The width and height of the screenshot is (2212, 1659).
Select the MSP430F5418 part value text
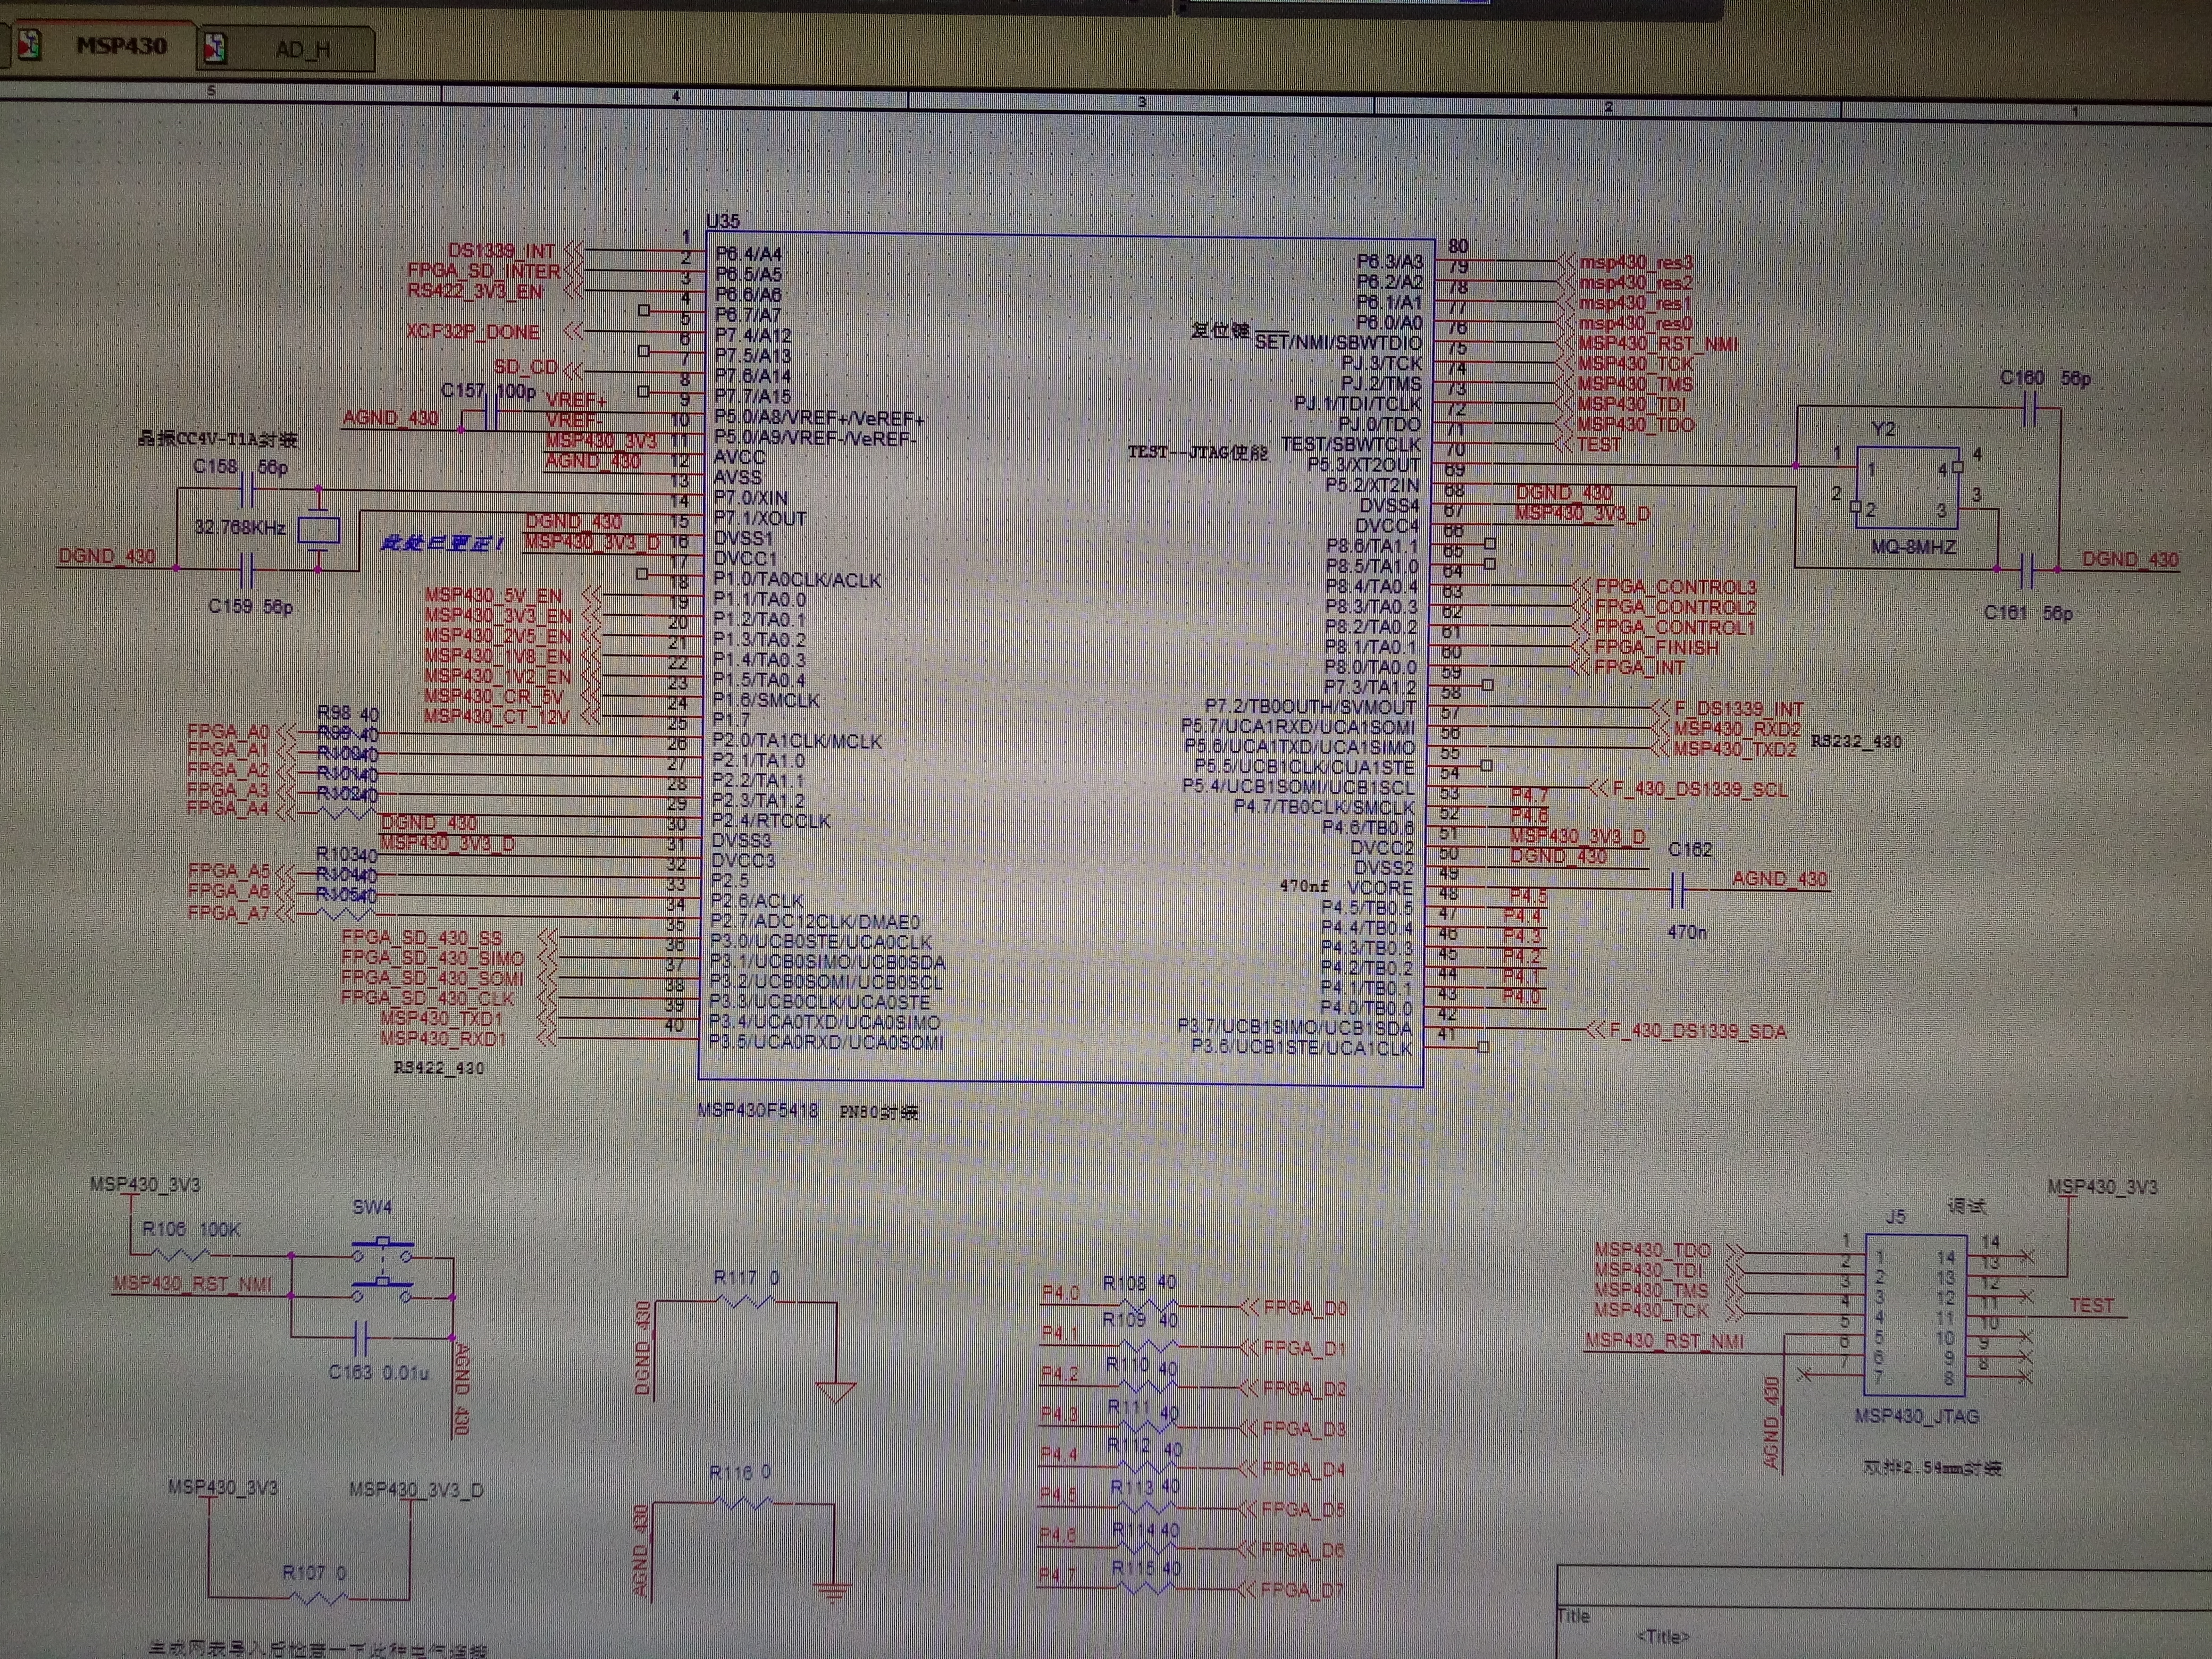pyautogui.click(x=758, y=1111)
